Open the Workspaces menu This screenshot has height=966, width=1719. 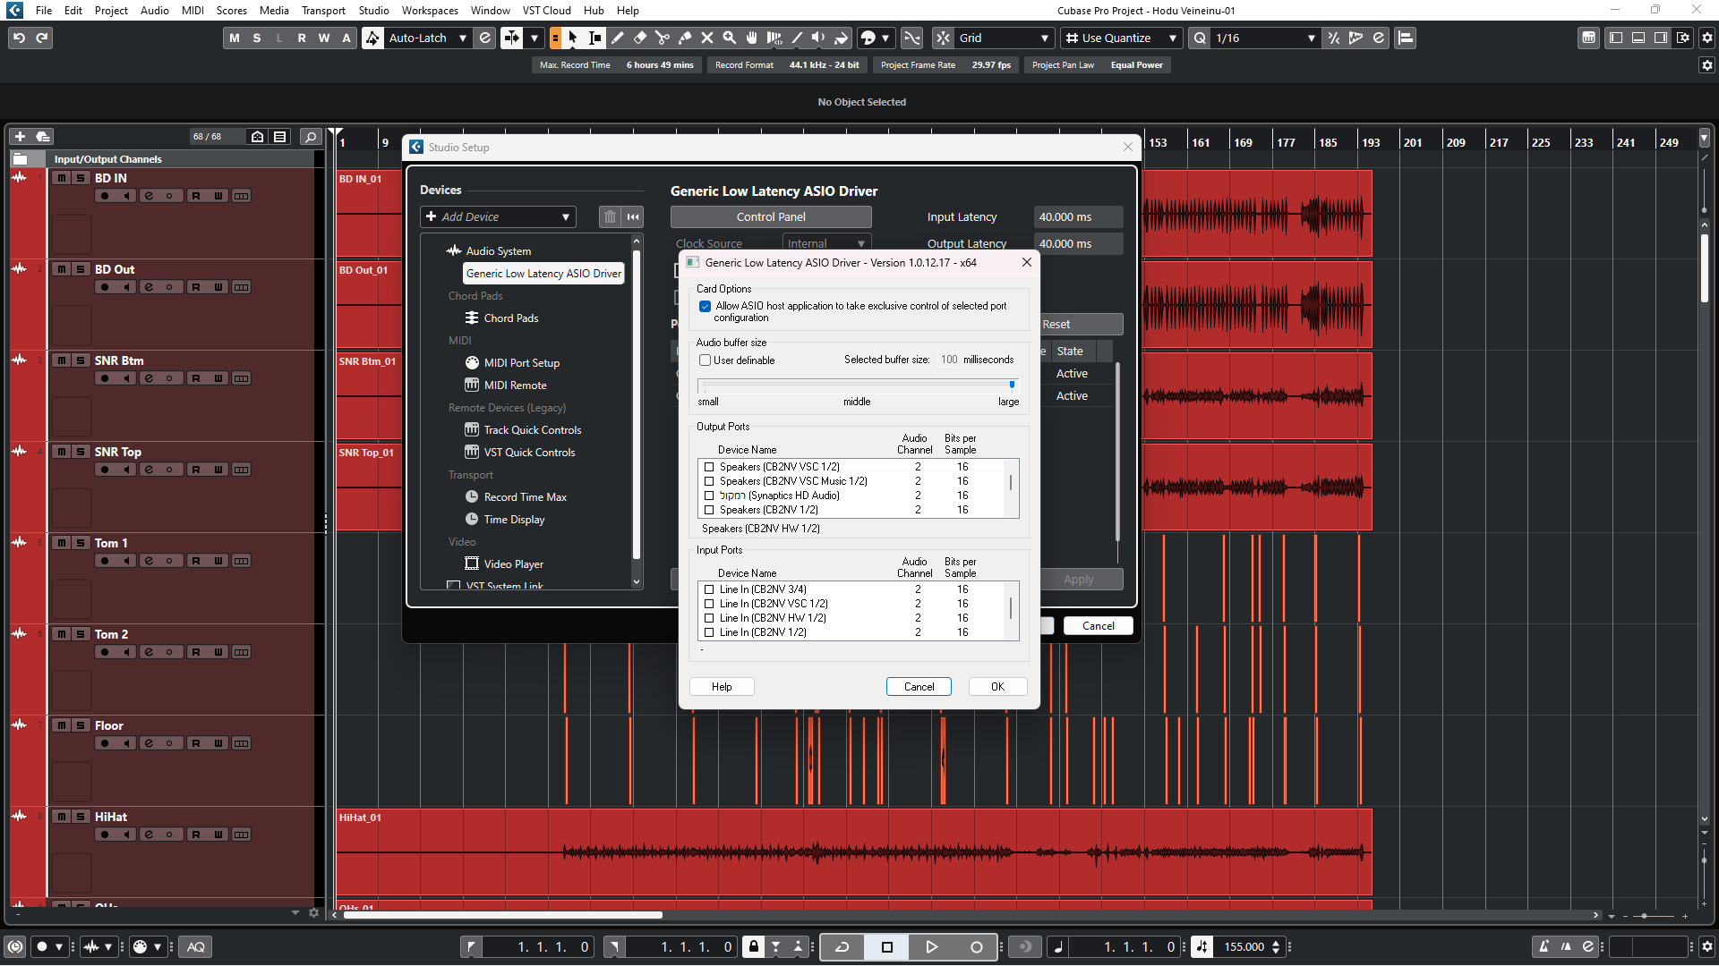pos(430,11)
